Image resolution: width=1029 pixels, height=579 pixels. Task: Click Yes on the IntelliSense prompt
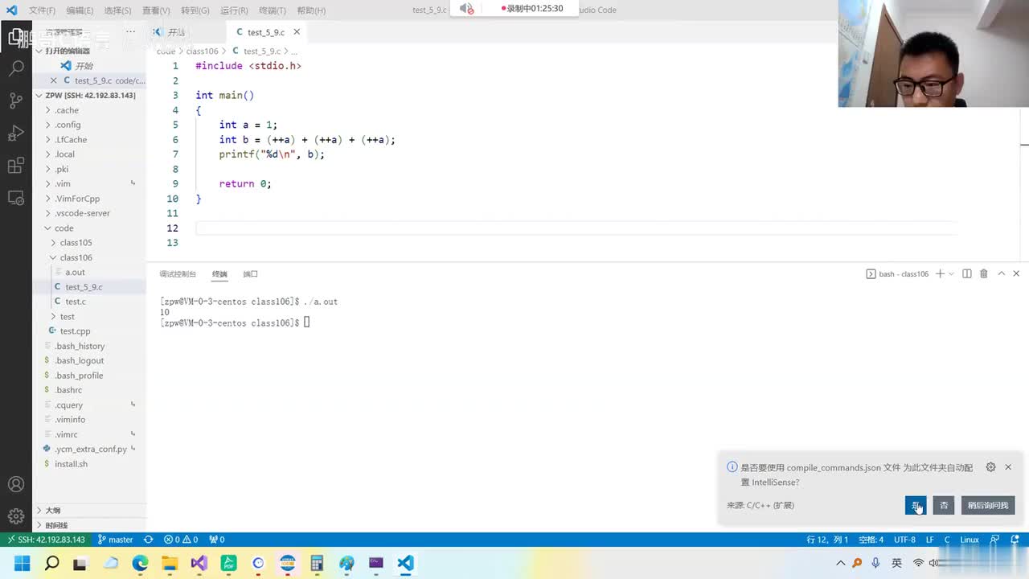[916, 505]
